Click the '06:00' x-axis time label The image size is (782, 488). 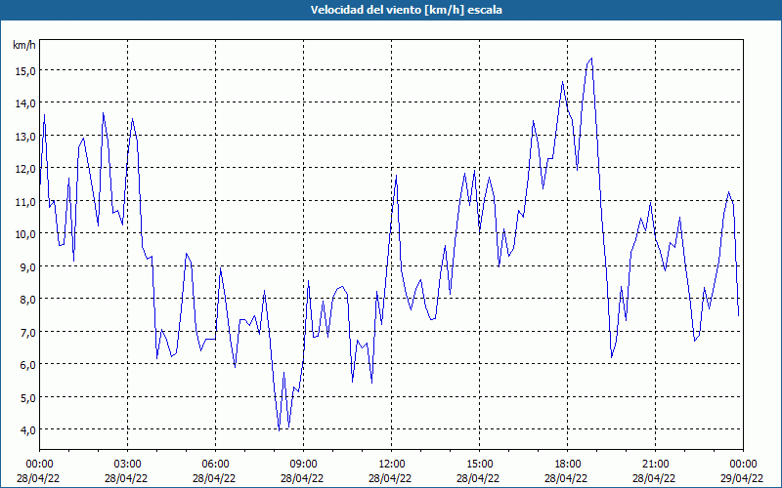pos(215,465)
